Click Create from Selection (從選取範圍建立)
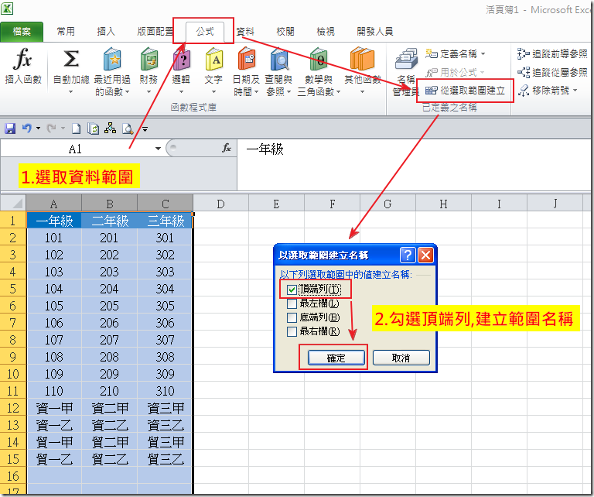Screen dimensions: 594x497 pos(465,91)
